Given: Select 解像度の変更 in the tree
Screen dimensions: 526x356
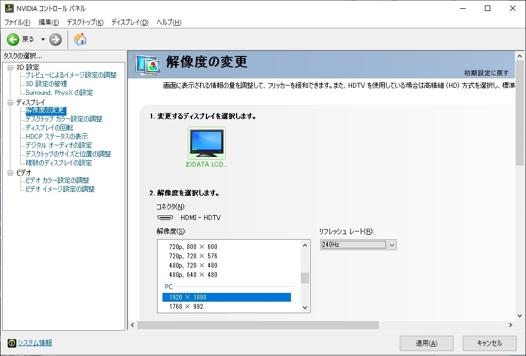Looking at the screenshot, I should point(45,110).
